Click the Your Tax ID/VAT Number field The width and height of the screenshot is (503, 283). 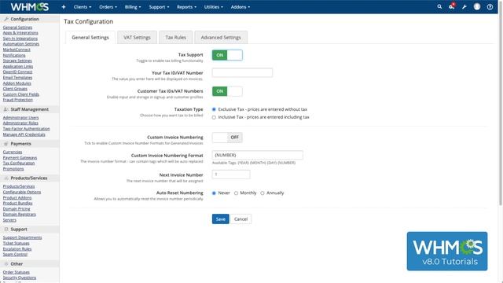point(242,73)
